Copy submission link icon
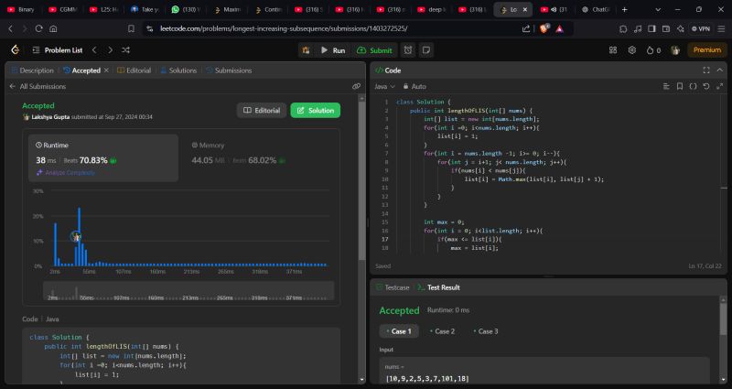This screenshot has height=389, width=732. coord(356,86)
